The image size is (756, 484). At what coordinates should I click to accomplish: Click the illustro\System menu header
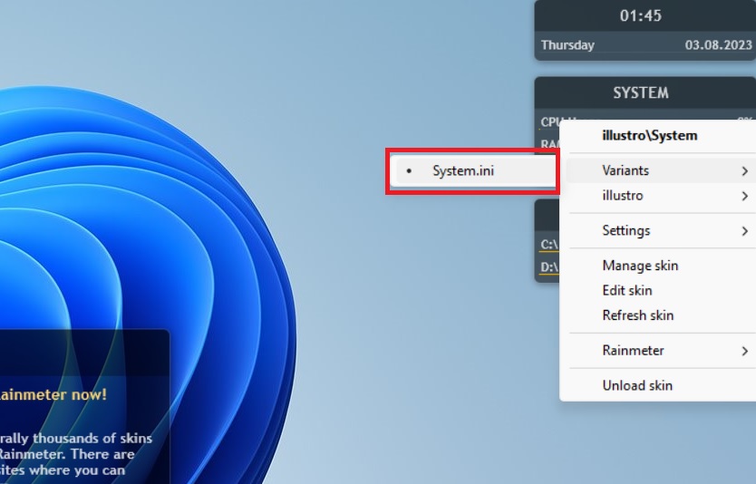(x=649, y=136)
